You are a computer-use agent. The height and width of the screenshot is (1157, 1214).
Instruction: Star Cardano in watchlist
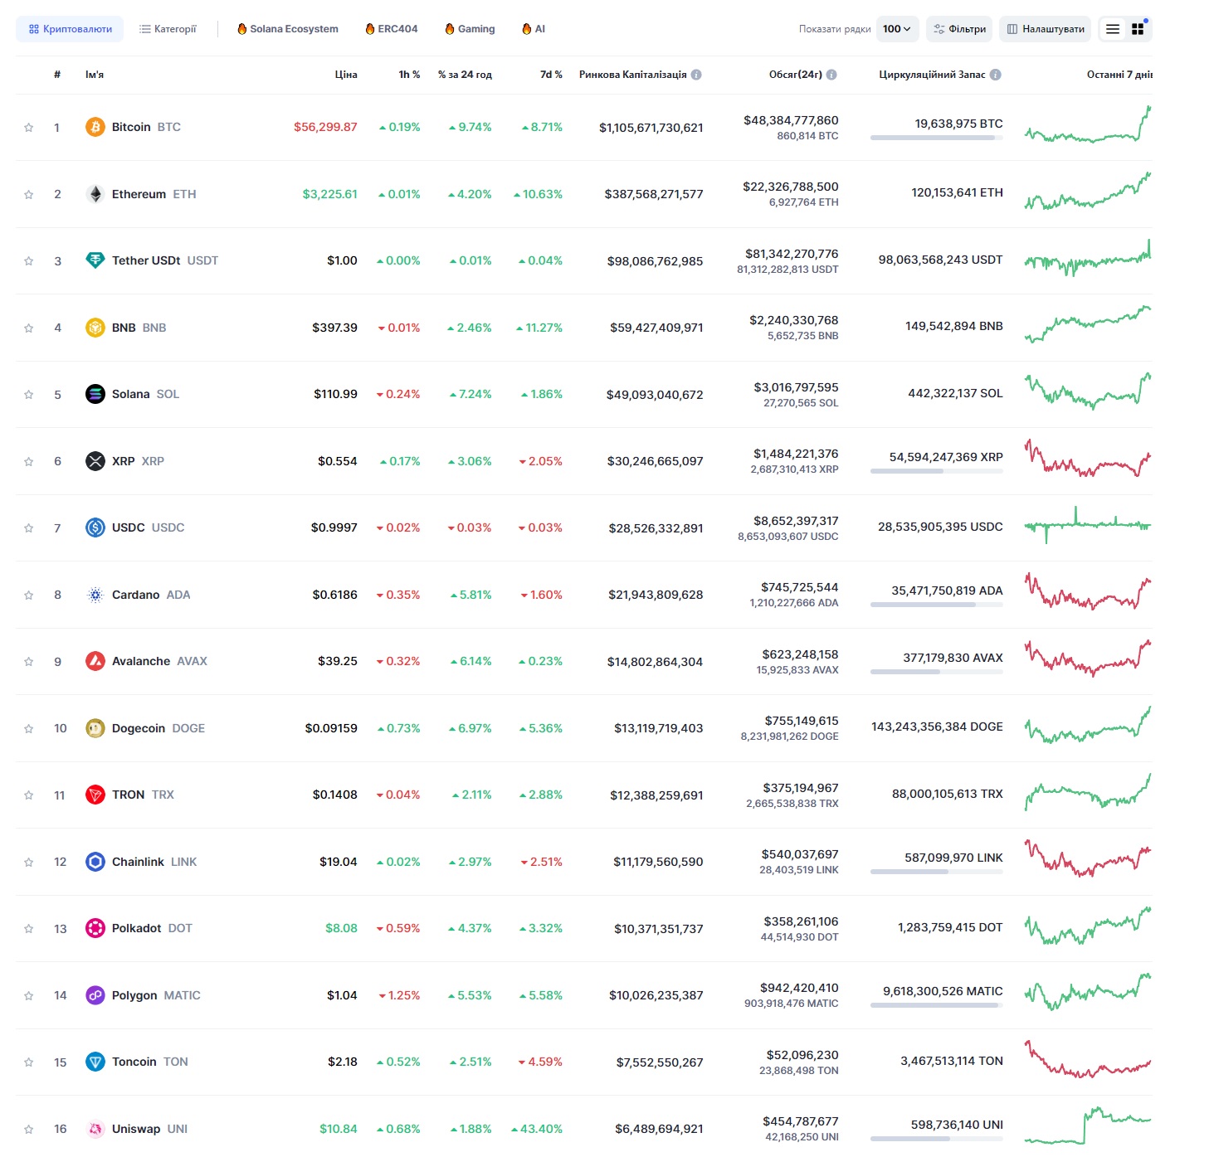29,595
